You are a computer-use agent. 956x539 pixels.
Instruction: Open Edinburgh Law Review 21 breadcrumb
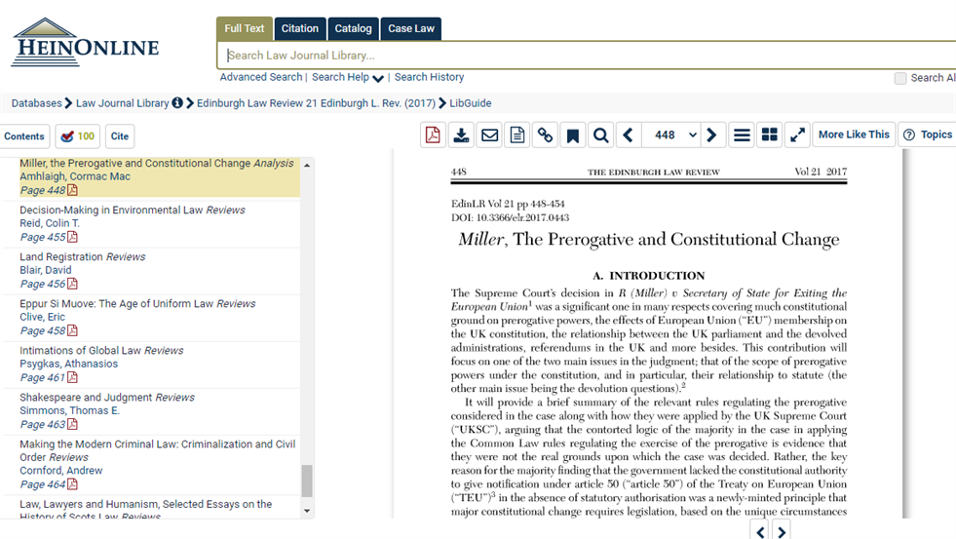point(316,103)
